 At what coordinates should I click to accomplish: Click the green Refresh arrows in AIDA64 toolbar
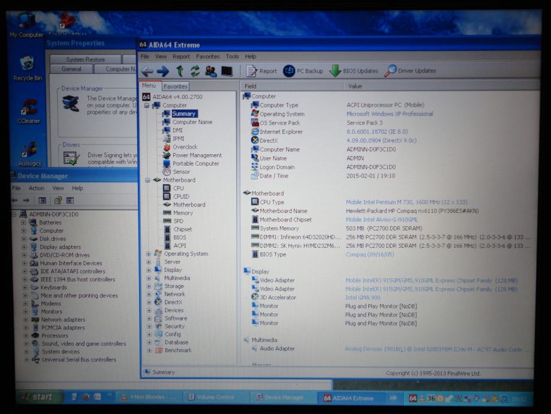[195, 71]
